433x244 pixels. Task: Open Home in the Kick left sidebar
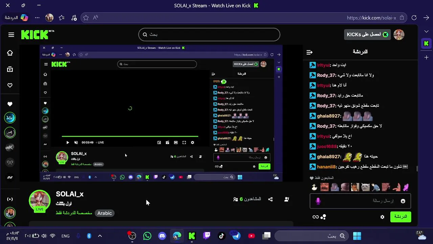10,53
